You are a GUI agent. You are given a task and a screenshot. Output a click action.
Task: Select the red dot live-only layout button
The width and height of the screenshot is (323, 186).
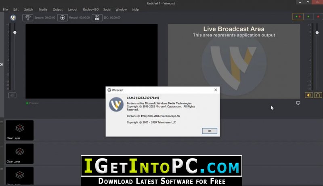318,17
